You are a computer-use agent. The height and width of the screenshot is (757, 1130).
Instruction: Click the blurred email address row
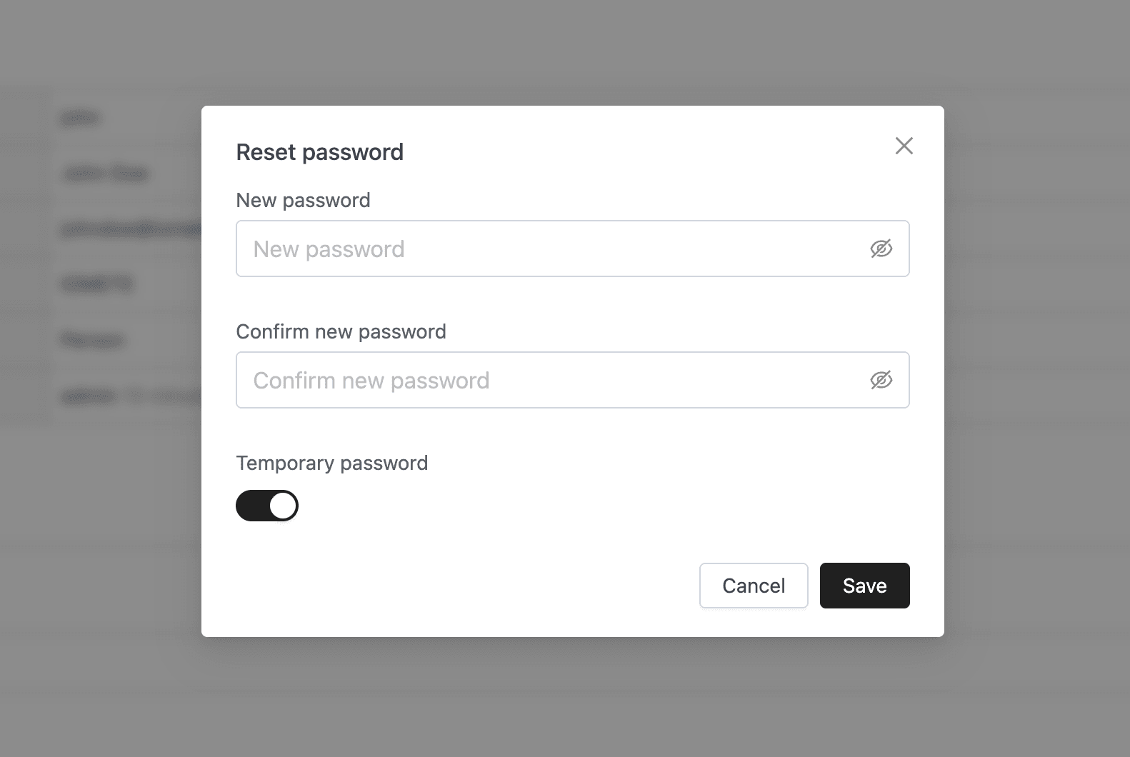[x=129, y=229]
